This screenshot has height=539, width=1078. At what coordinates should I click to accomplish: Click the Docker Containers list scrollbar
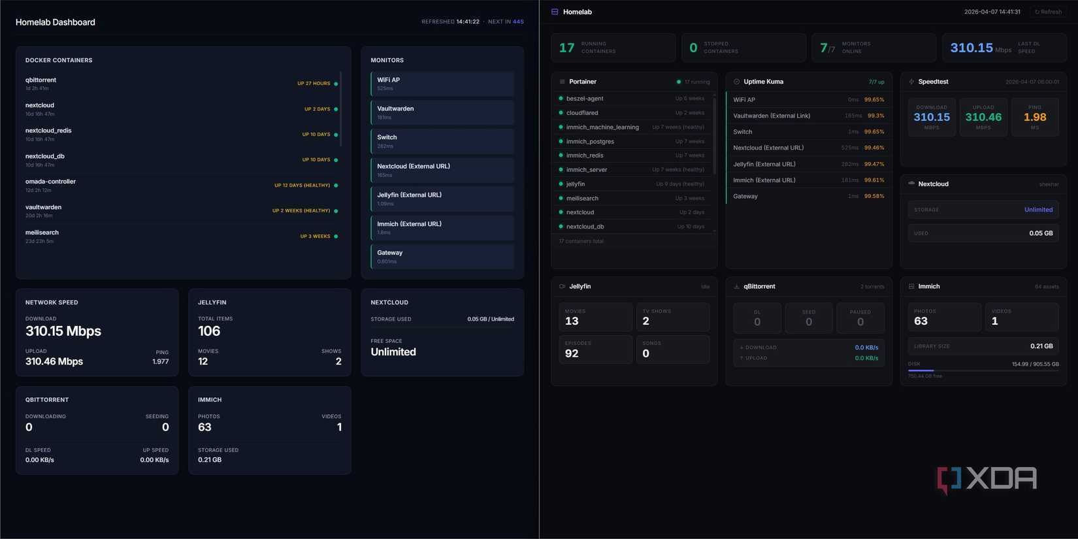pyautogui.click(x=340, y=110)
